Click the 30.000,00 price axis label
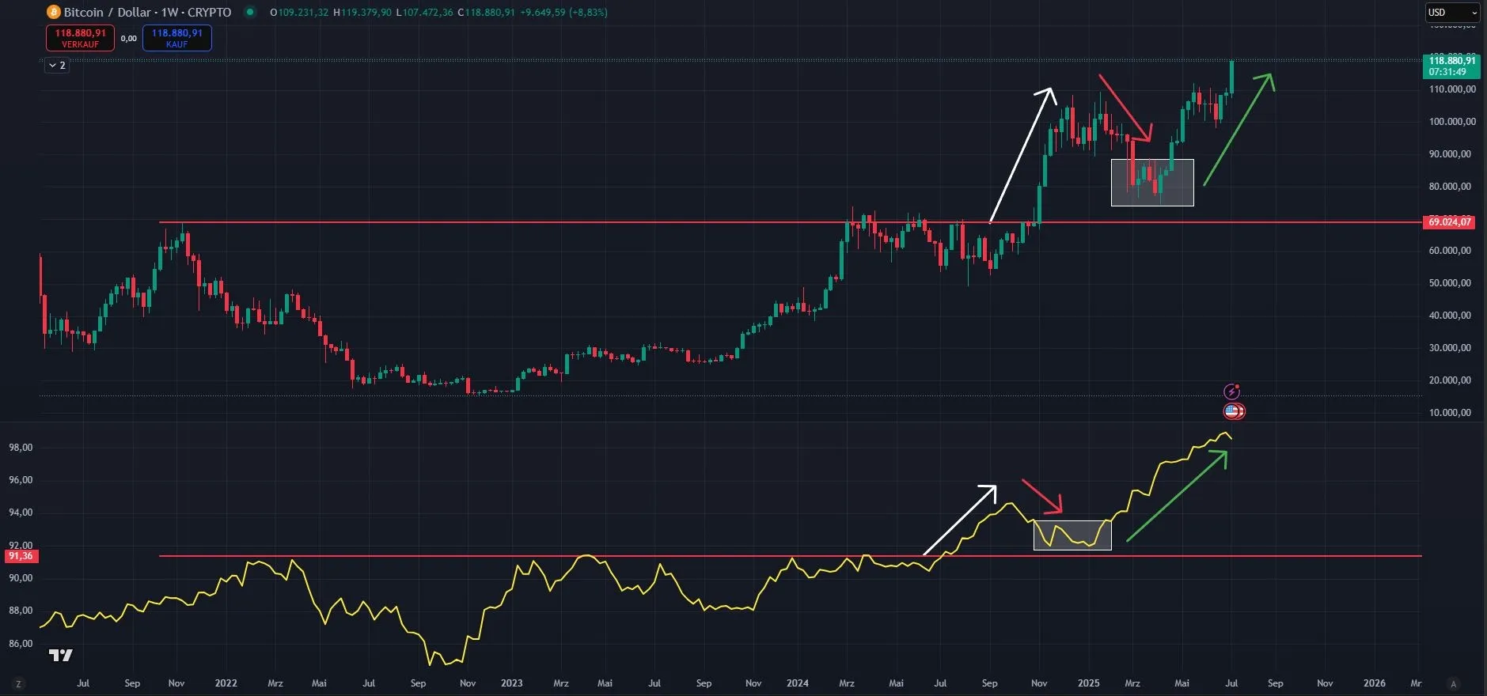Screen dimensions: 1487x696 coord(1451,348)
